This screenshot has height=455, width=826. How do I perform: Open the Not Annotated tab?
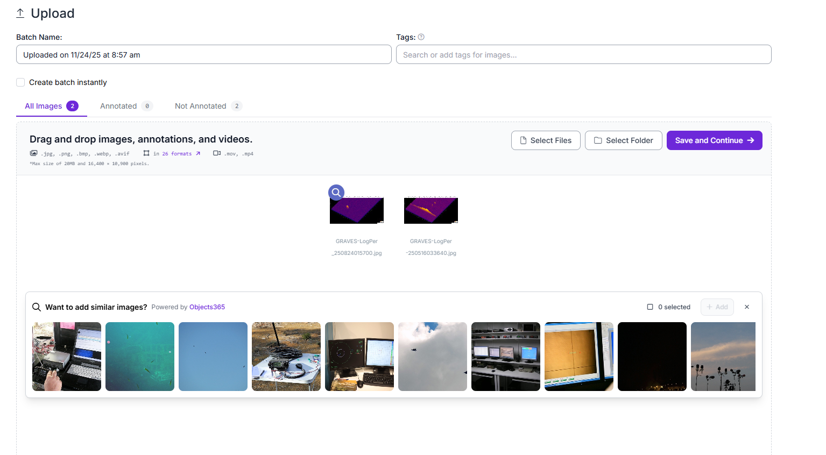tap(208, 106)
